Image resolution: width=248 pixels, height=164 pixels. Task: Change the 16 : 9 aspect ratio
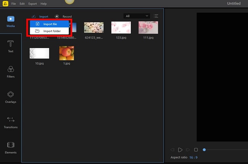193,158
